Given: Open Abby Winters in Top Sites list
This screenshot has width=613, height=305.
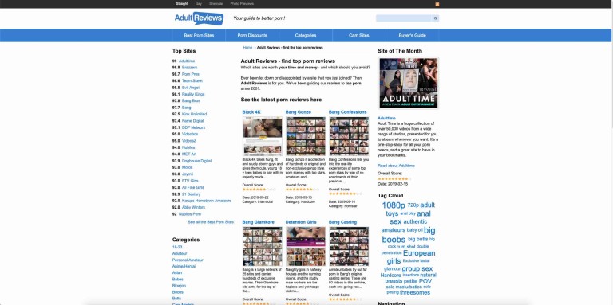Looking at the screenshot, I should pos(193,207).
